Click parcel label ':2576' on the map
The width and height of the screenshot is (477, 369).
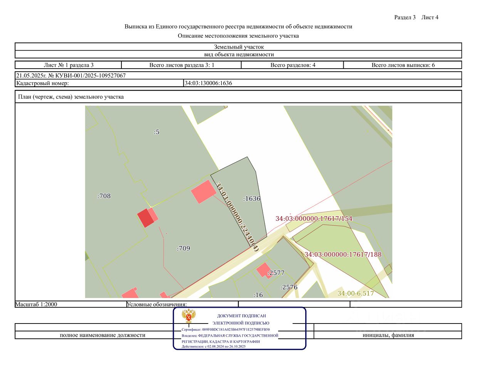289,287
